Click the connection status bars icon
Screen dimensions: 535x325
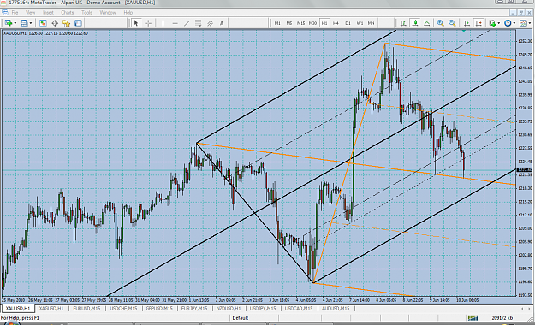click(473, 318)
